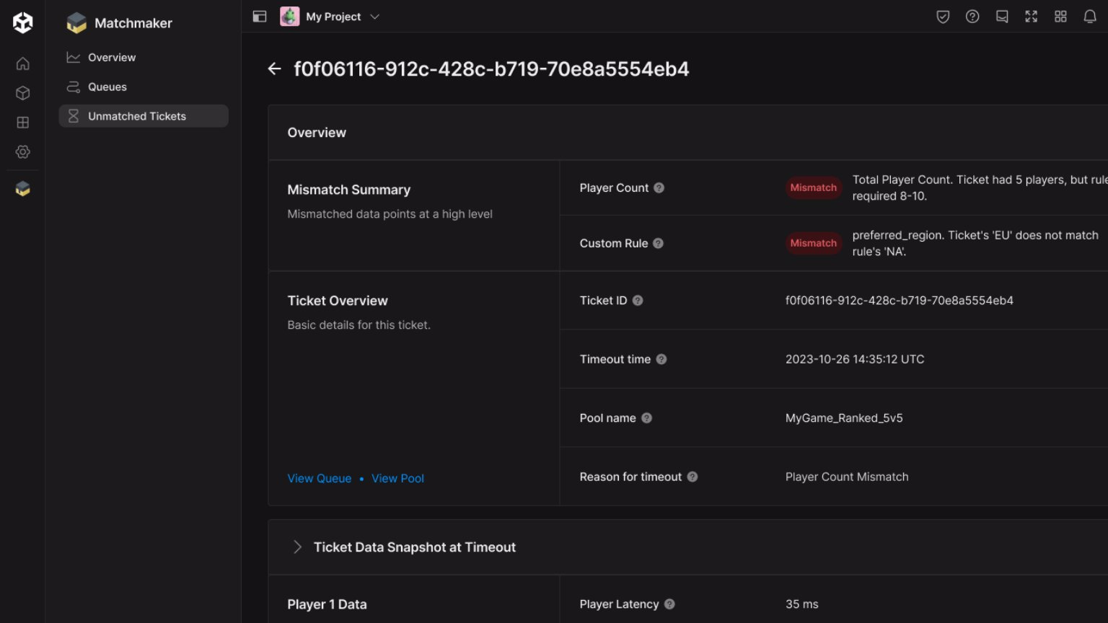Open settings gear in left rail
The image size is (1108, 623).
coord(22,152)
